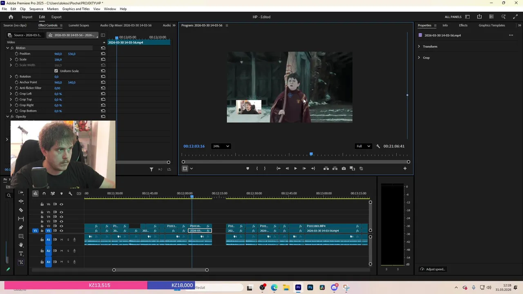Click the timeline zoom scroll bar
The image size is (523, 294).
click(160, 270)
